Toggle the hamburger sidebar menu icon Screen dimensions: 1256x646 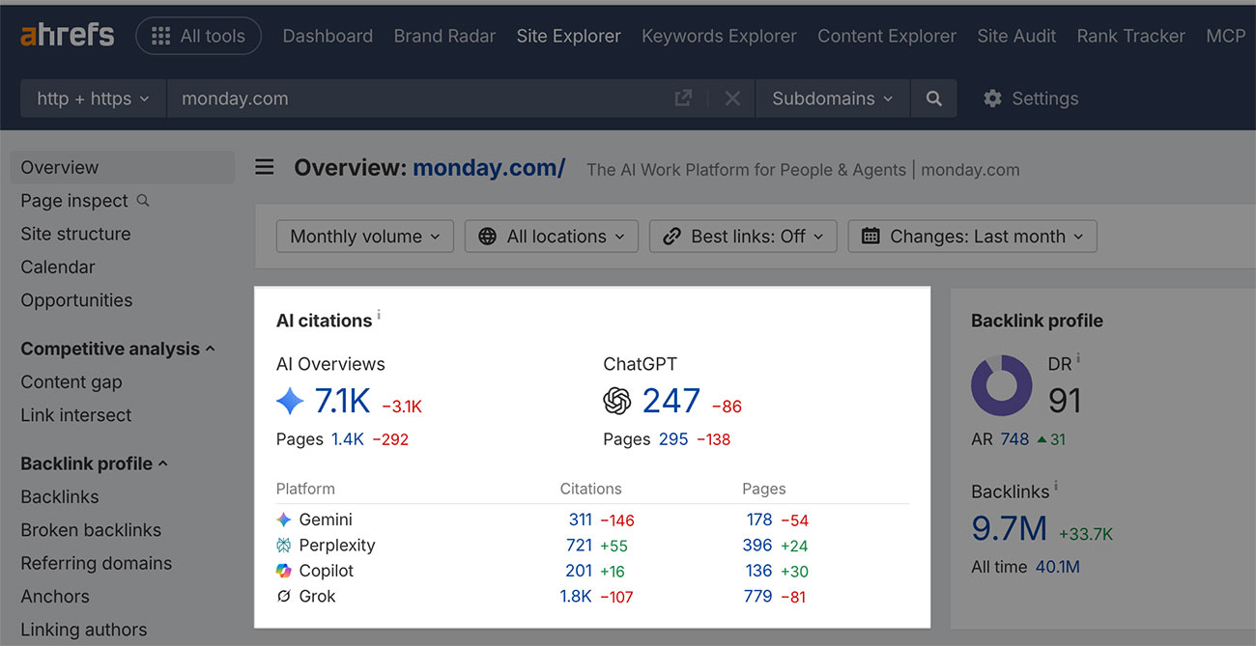pos(265,168)
